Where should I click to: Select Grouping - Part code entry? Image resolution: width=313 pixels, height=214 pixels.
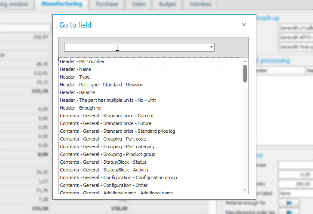point(103,139)
